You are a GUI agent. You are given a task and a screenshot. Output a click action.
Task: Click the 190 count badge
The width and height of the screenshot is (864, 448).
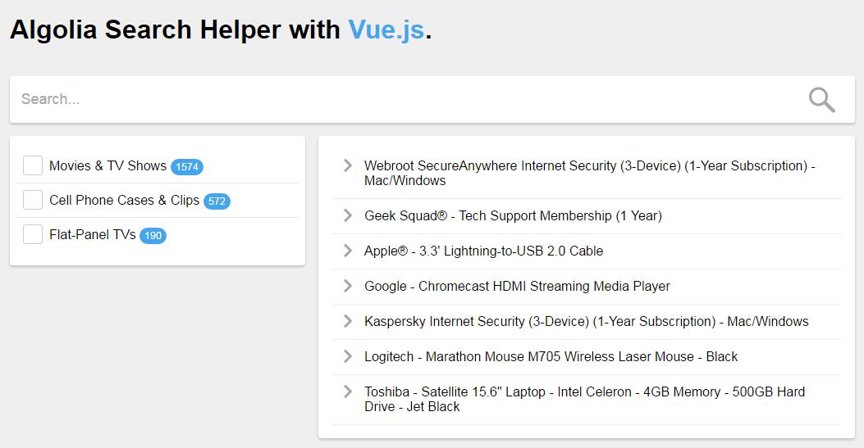(153, 236)
